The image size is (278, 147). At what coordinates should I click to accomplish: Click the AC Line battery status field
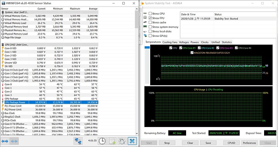pos(177,133)
